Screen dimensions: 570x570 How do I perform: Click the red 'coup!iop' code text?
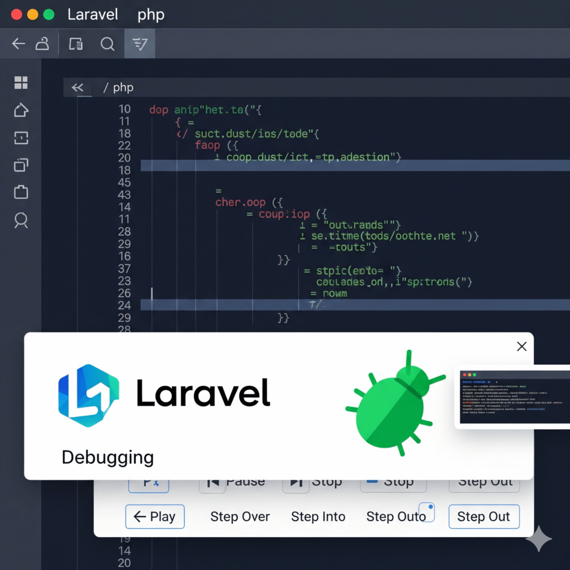pyautogui.click(x=284, y=214)
